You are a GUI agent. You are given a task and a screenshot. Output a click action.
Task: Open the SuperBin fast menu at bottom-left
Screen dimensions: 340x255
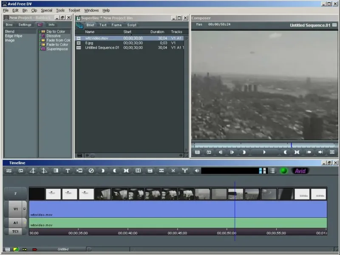79,156
